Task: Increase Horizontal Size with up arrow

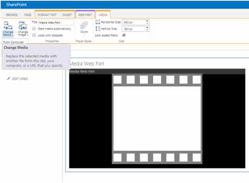Action: [147, 21]
